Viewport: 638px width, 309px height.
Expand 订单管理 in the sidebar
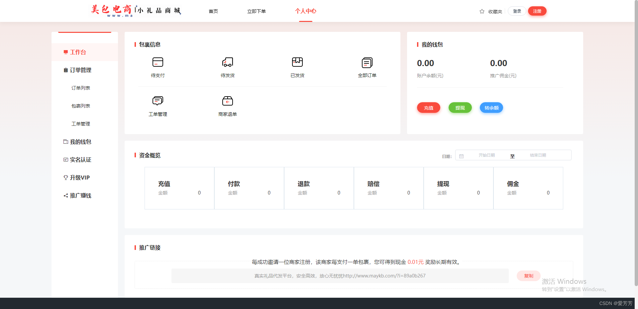85,70
